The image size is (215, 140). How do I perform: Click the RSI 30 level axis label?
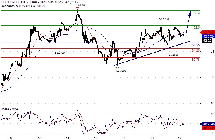[212, 133]
